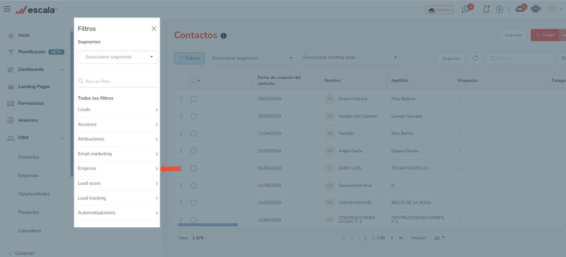Open the Mostrar 10 rows dropdown
Viewport: 566px width, 257px height.
tap(439, 238)
